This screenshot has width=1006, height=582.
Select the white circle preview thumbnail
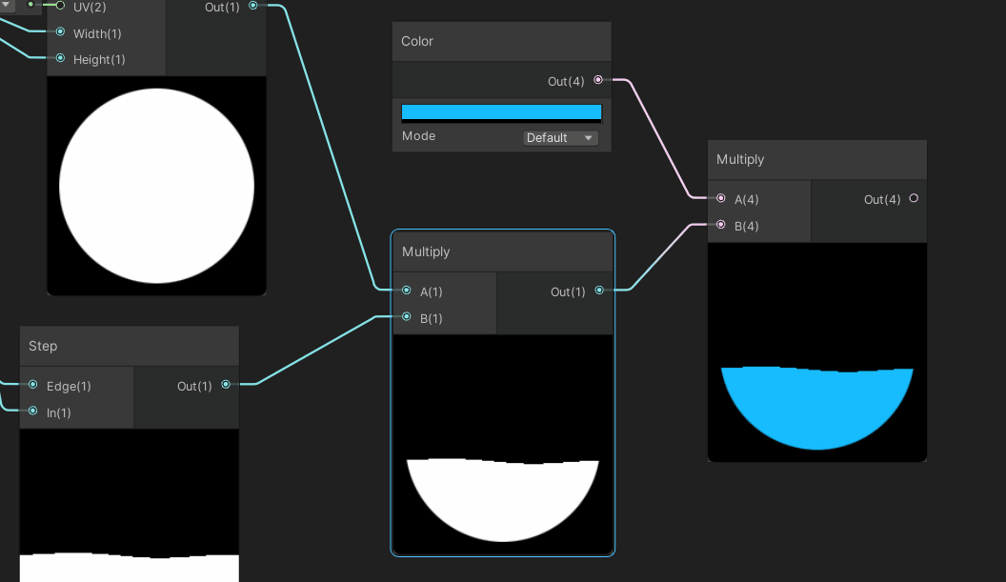coord(156,186)
